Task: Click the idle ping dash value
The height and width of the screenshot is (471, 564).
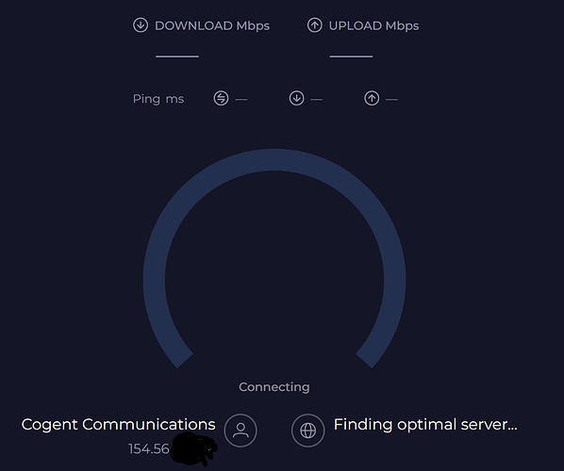Action: click(241, 99)
